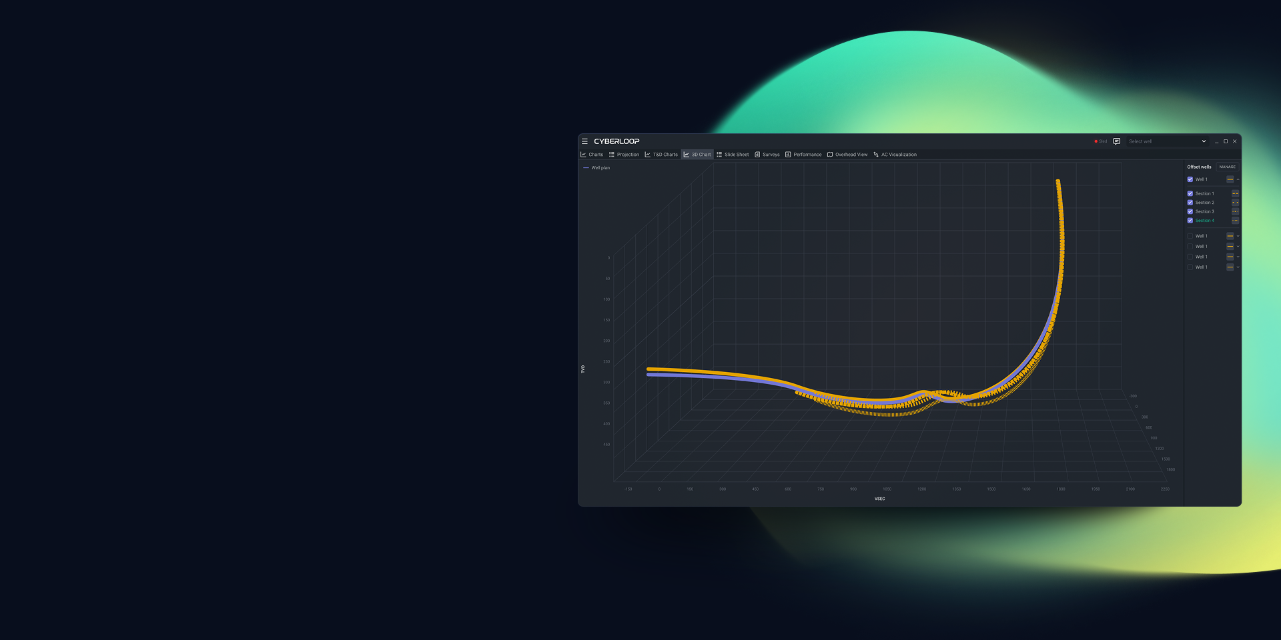The height and width of the screenshot is (640, 1281).
Task: Collapse the expanded Well 1 sections
Action: click(1238, 179)
